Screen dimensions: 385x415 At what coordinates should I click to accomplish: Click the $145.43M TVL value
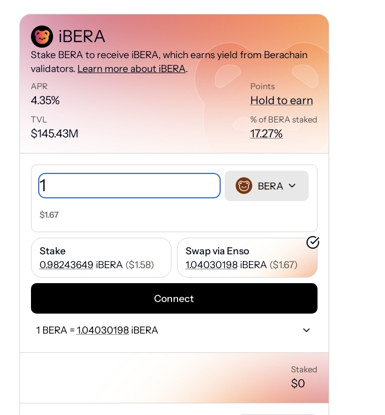click(54, 134)
